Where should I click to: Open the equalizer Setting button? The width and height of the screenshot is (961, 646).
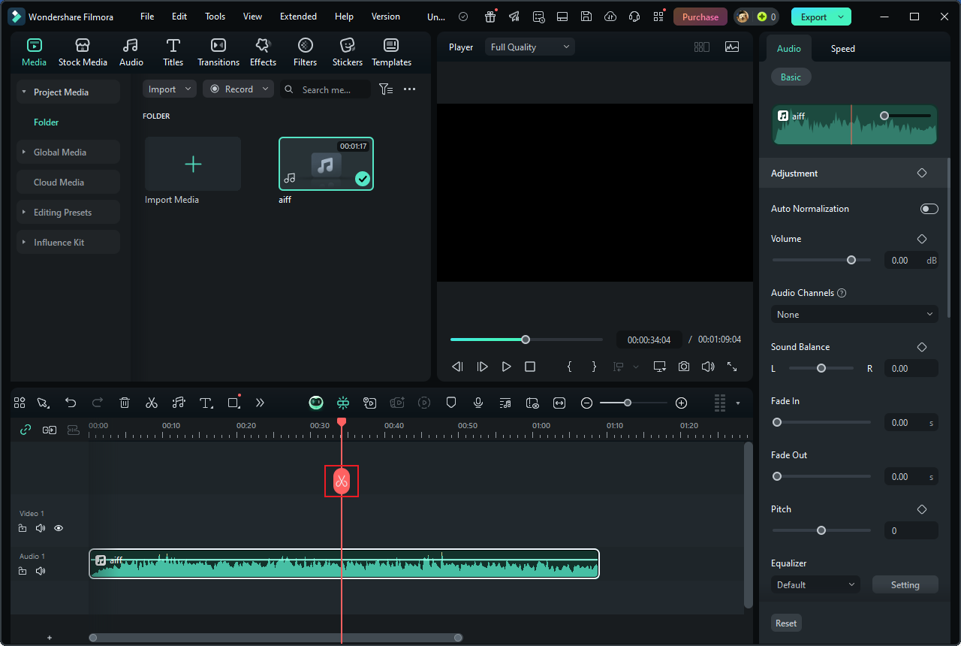tap(905, 584)
